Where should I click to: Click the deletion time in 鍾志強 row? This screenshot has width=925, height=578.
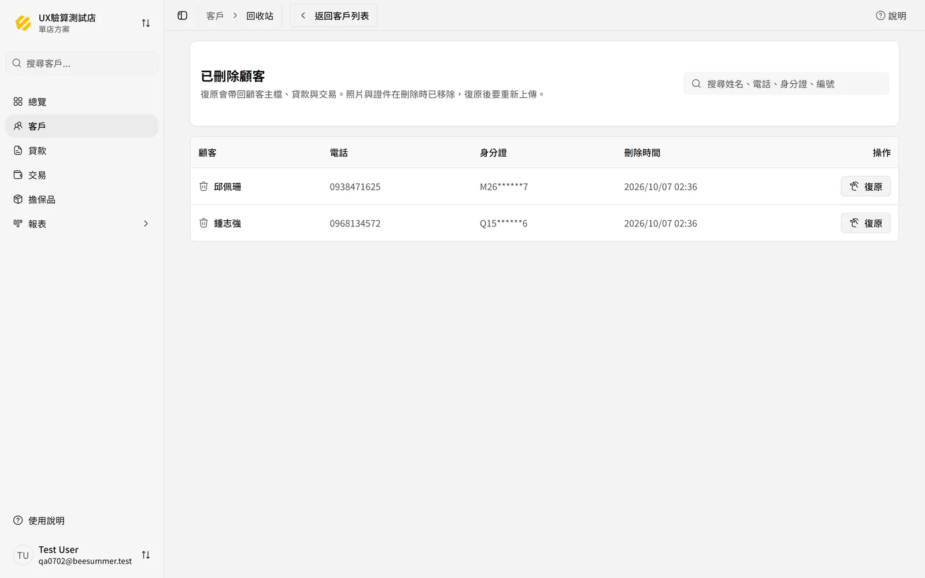coord(660,223)
